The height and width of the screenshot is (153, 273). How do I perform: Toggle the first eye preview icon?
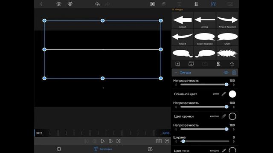(59, 4)
